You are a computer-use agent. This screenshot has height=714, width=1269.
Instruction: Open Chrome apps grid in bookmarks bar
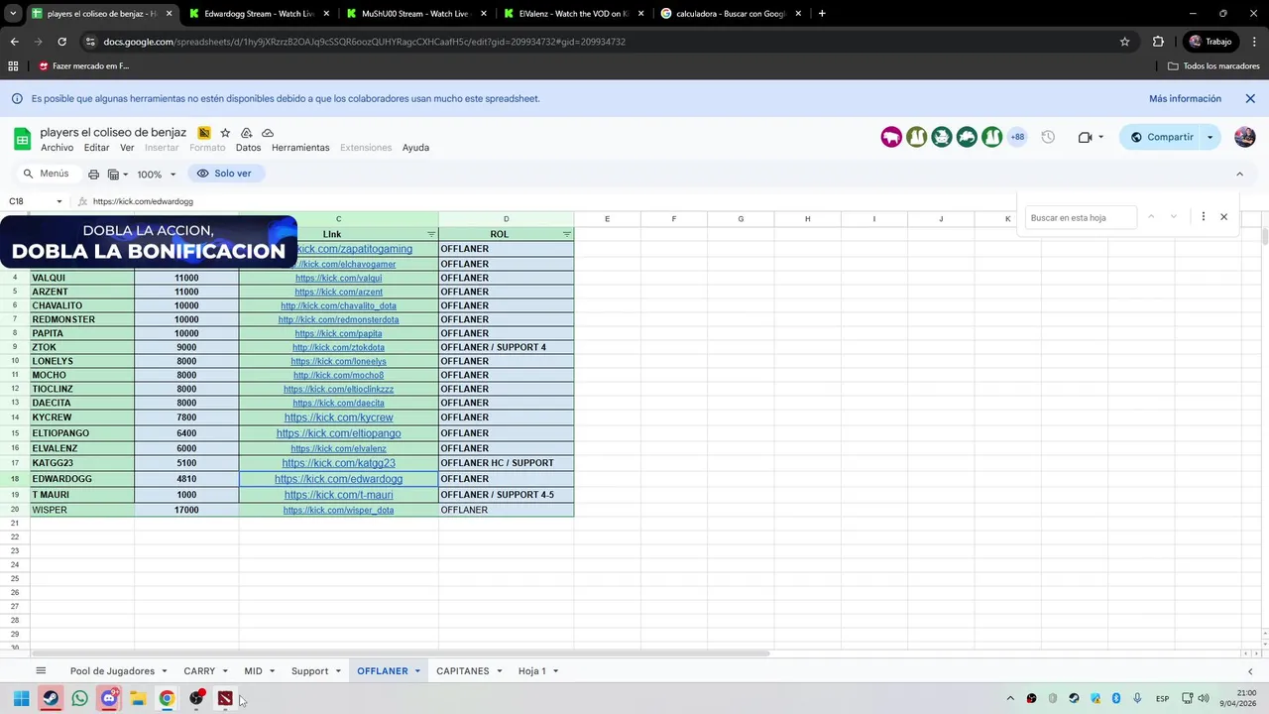coord(13,65)
